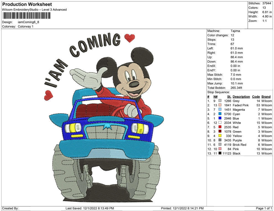This screenshot has height=211, width=274.
Task: Click stitch count 5700 in Cyan row
Action: point(228,114)
